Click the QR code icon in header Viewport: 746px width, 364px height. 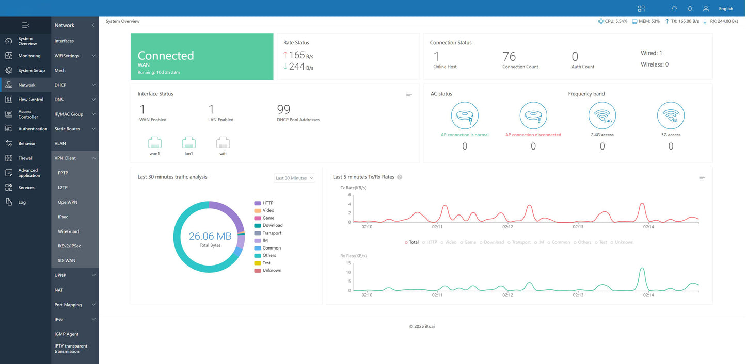(x=641, y=8)
